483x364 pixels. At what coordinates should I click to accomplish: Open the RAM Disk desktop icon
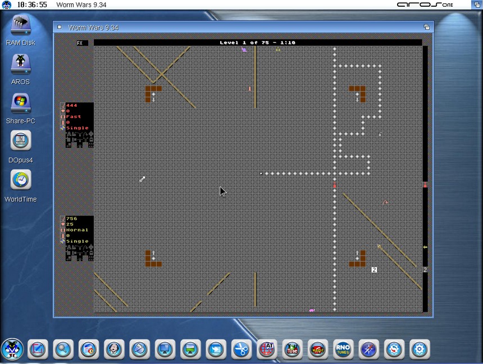pos(21,27)
